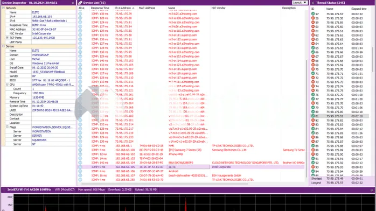Click Intel(R) Wi-Fi 6 AX200 adapter label

29,189
